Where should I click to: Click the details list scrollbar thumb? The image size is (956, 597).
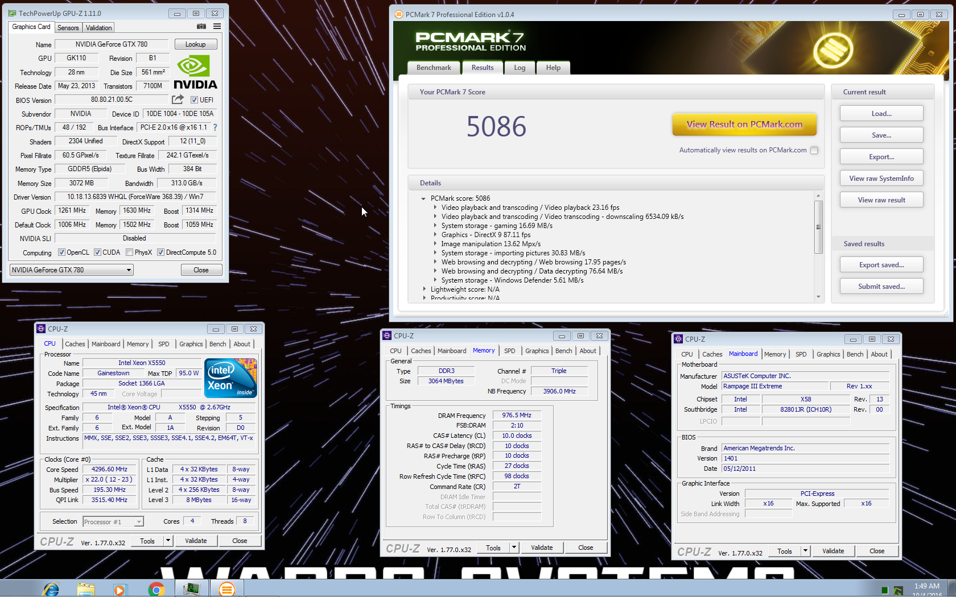[818, 227]
